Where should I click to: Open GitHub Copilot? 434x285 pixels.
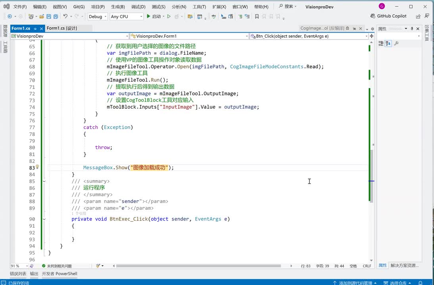[x=388, y=16]
